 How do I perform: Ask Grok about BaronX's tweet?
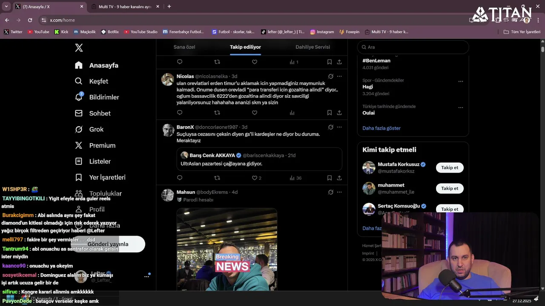tap(330, 127)
